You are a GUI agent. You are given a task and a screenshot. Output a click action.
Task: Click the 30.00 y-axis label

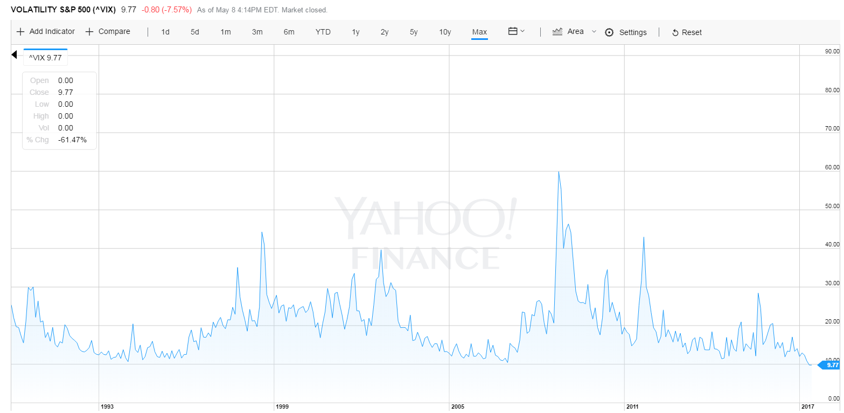(x=832, y=283)
